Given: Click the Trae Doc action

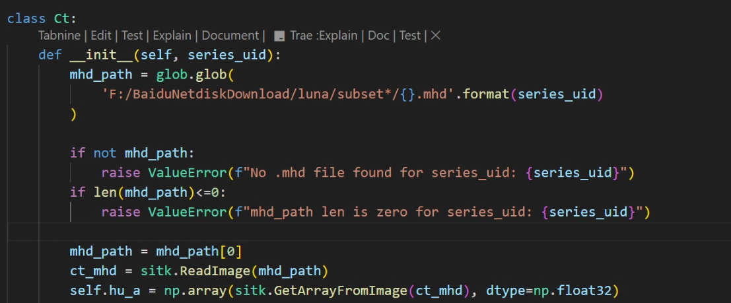Looking at the screenshot, I should pyautogui.click(x=378, y=36).
